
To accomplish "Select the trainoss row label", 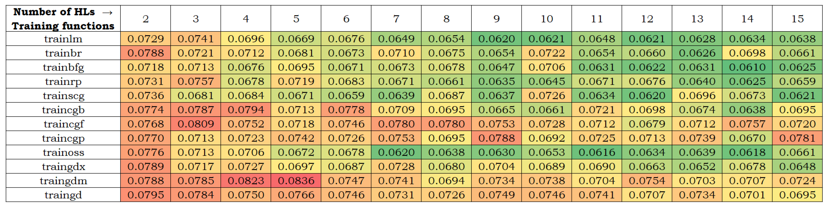I will [x=63, y=152].
